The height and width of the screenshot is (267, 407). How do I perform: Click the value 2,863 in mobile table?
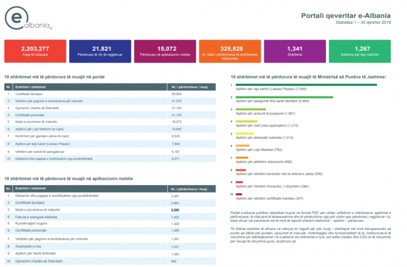pos(175,203)
